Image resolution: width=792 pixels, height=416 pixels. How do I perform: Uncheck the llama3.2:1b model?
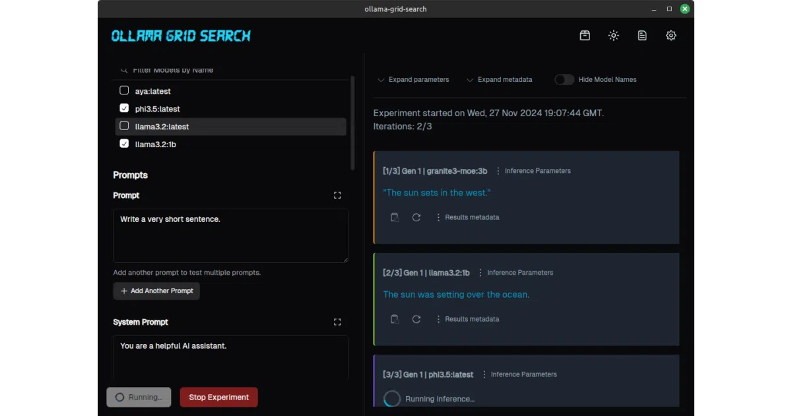(124, 143)
